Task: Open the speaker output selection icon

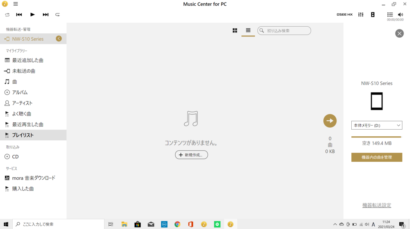Action: 373,15
